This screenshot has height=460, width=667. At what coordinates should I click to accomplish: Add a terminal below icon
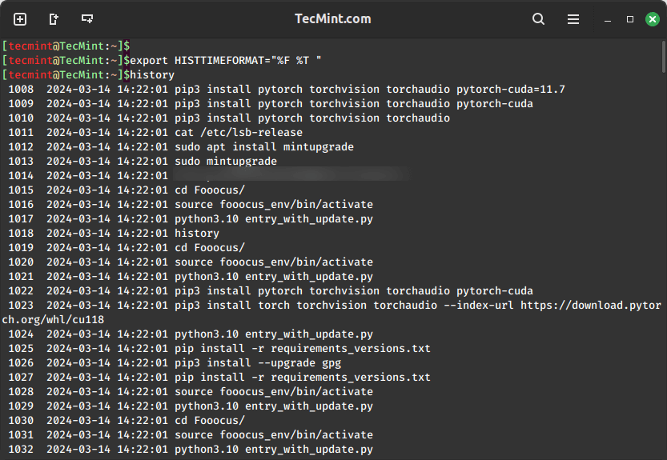[x=87, y=19]
